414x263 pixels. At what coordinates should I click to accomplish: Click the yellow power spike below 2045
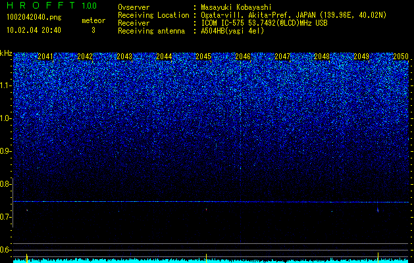coord(206,258)
